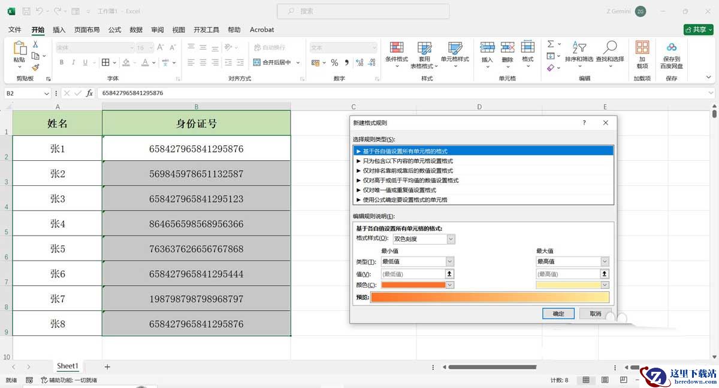Select rule type 仅对唯一值或重复值设置格式
This screenshot has height=388, width=719.
pos(484,190)
